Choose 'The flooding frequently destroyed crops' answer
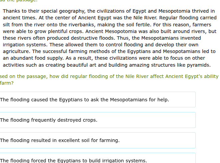Screen dimensions: 220x163 click(x=49, y=120)
